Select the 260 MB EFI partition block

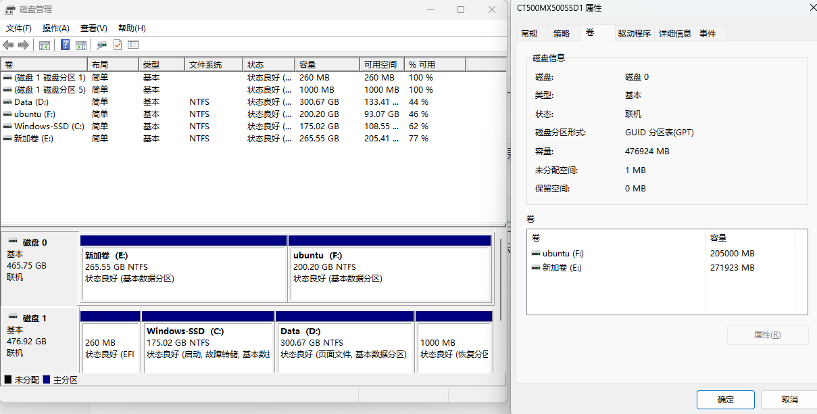click(x=110, y=342)
